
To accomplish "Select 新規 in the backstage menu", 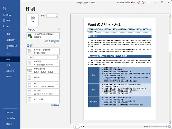I will tap(6, 21).
